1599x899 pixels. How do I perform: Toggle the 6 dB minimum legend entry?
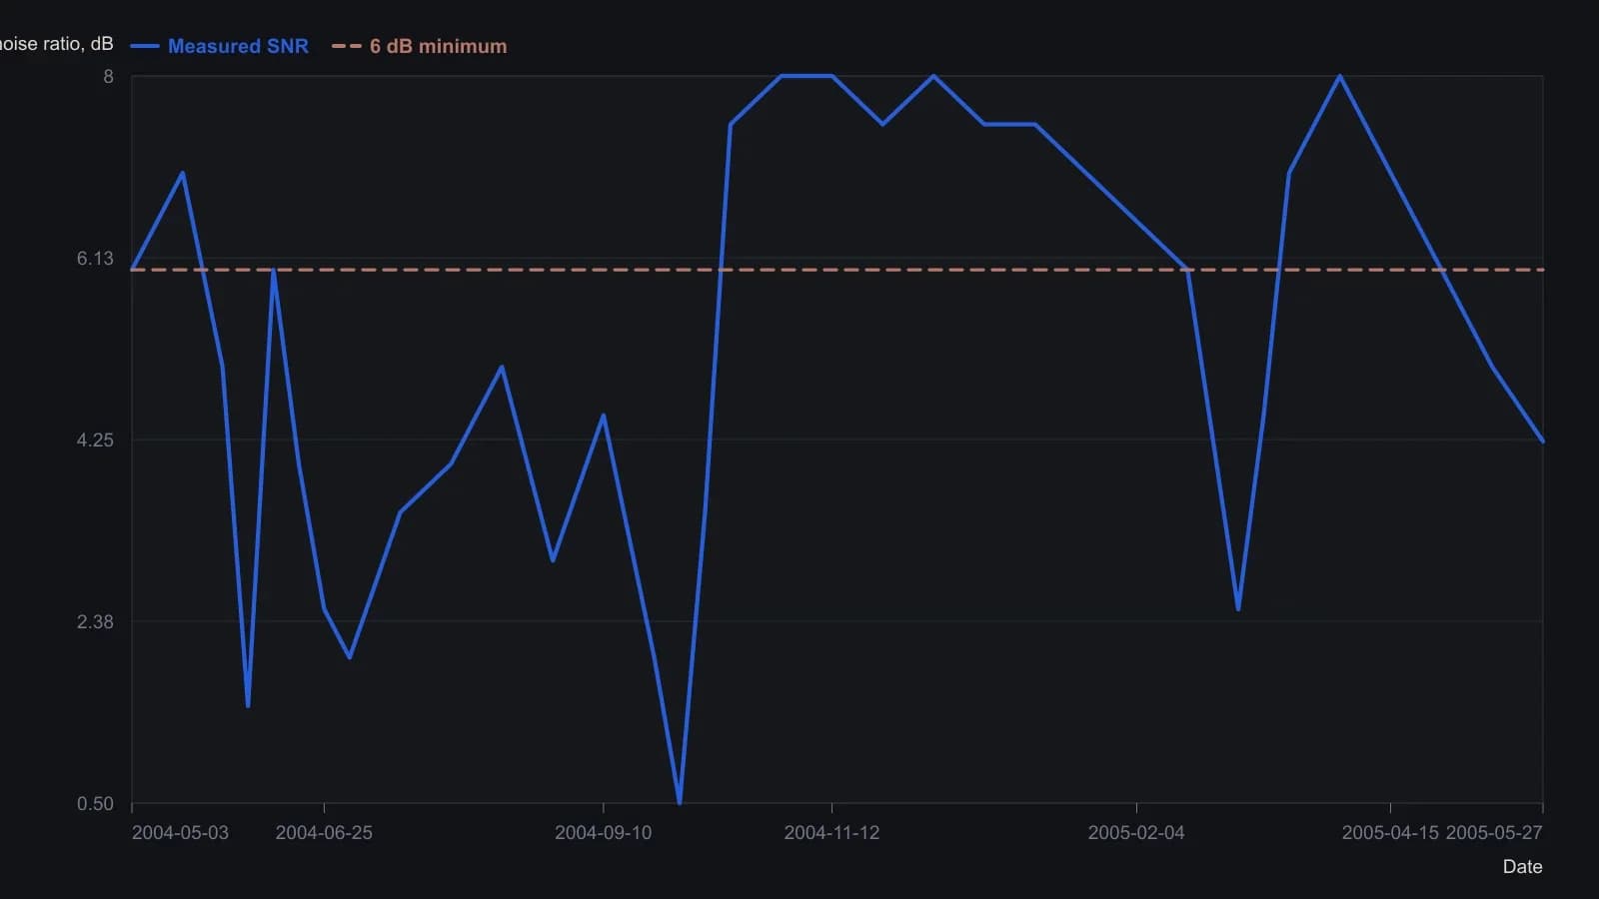click(420, 46)
